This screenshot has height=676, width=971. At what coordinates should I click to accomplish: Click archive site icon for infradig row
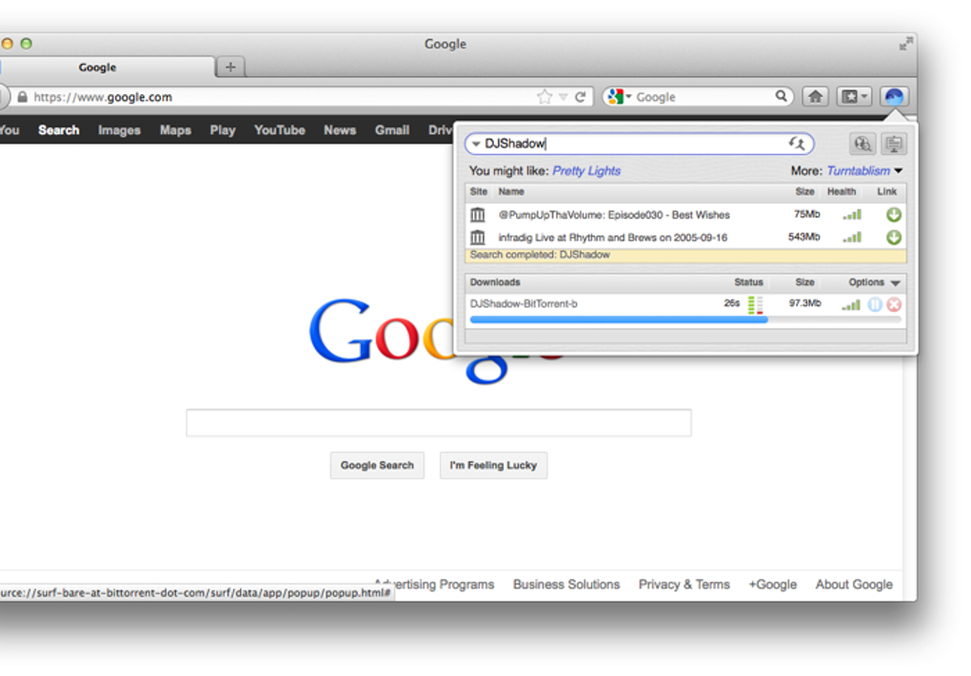click(478, 237)
